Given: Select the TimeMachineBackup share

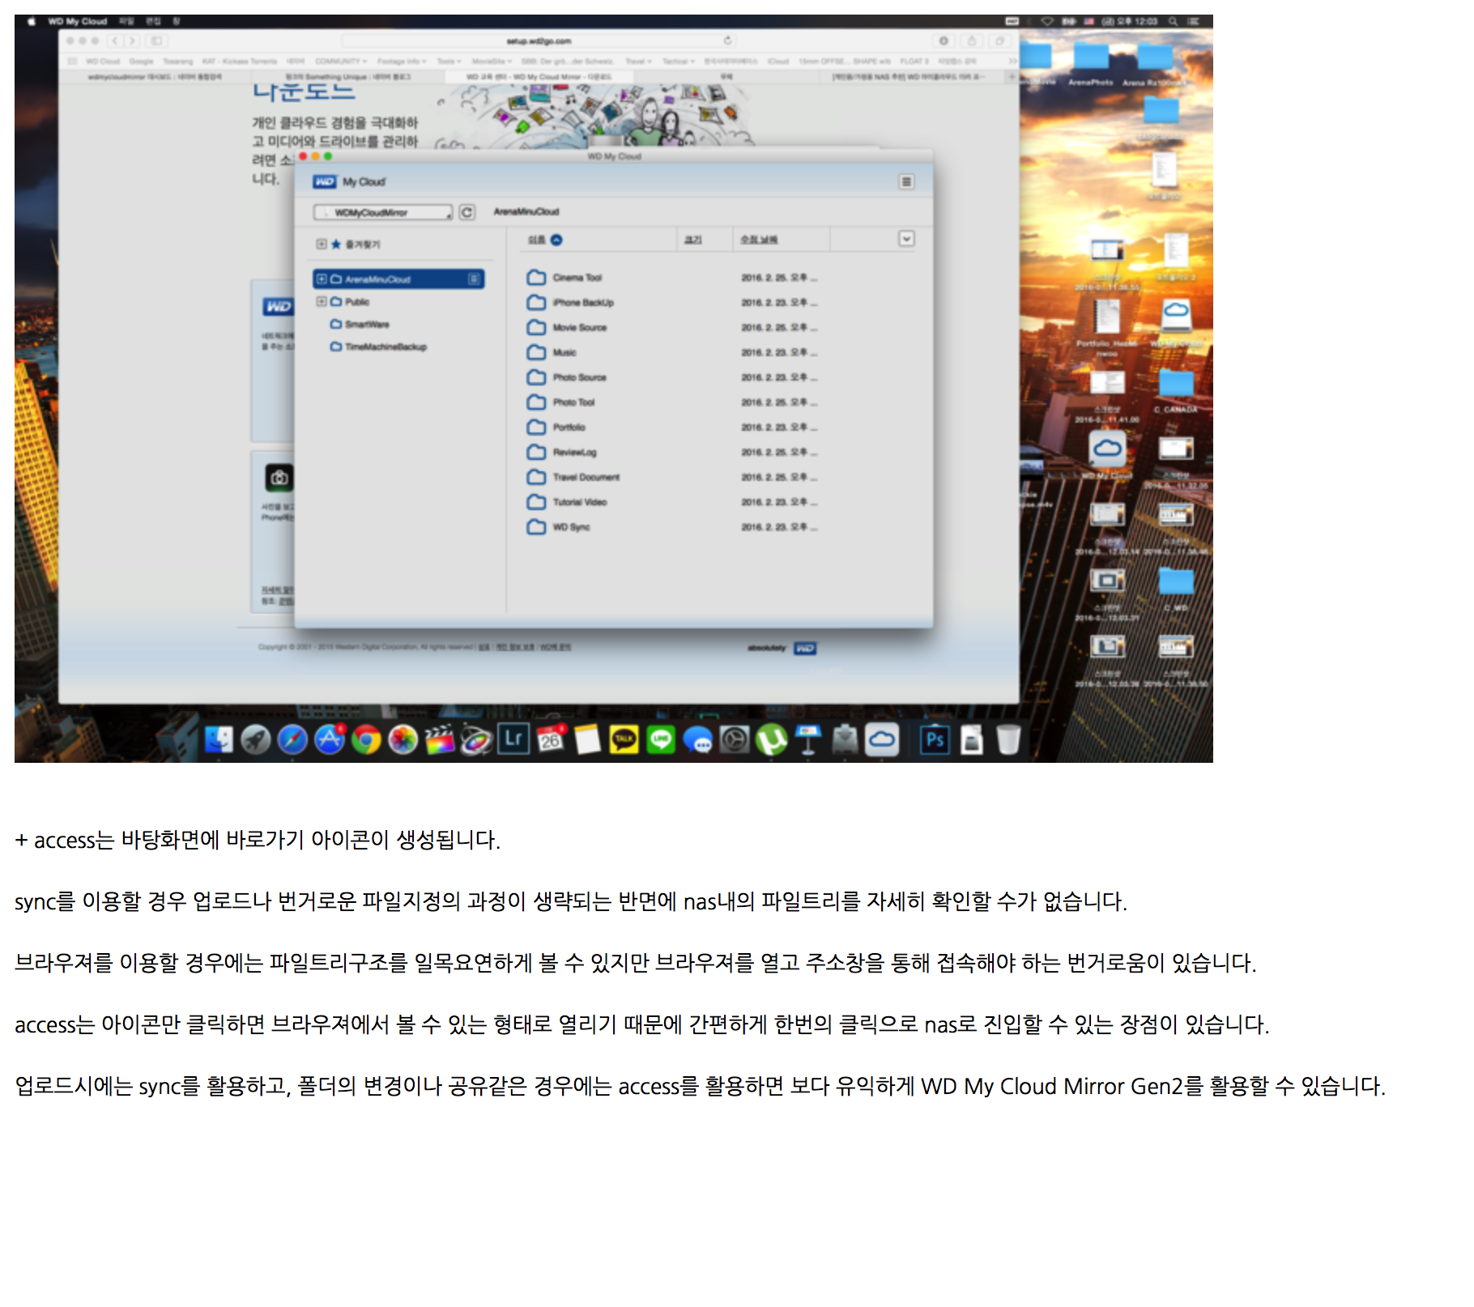Looking at the screenshot, I should 379,347.
